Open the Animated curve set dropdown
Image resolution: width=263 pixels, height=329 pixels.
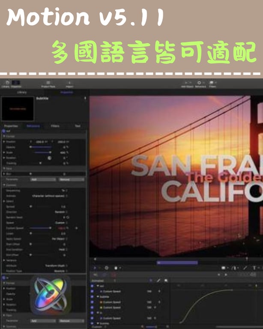tap(103, 281)
